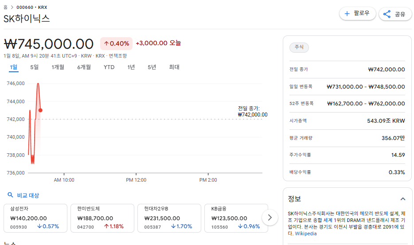The width and height of the screenshot is (414, 245).
Task: Click the 배당수익률 0.33% value
Action: [x=397, y=172]
